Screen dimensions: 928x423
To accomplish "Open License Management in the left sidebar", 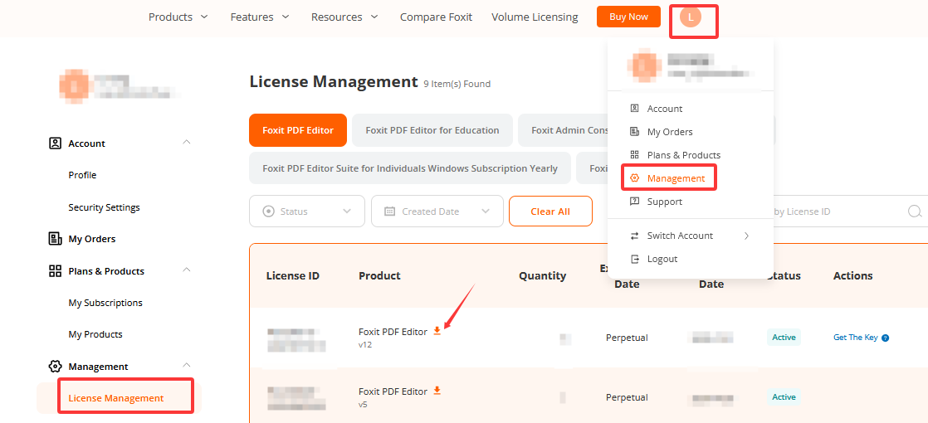I will point(116,398).
